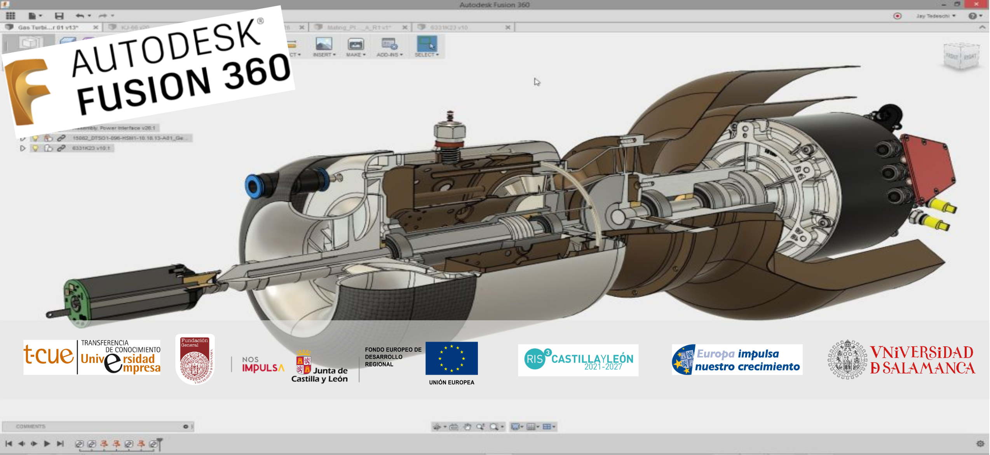Open the Orbit type dropdown arrow
990x455 pixels.
444,427
